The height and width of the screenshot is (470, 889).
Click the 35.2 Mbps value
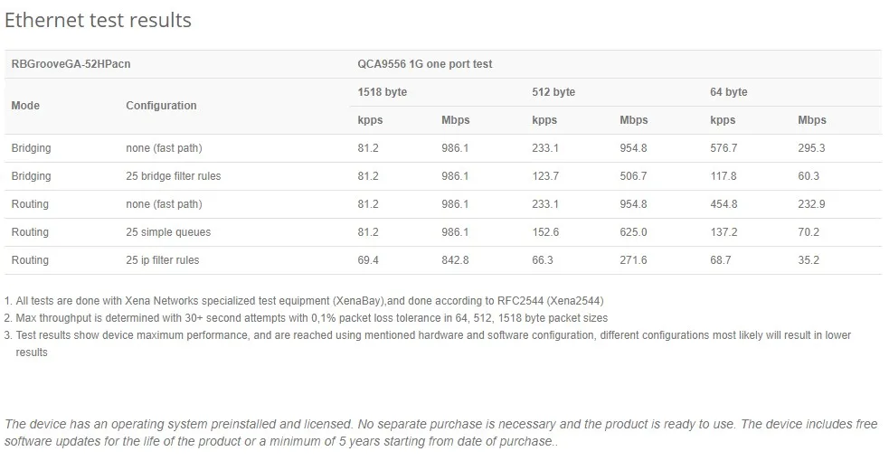(809, 260)
